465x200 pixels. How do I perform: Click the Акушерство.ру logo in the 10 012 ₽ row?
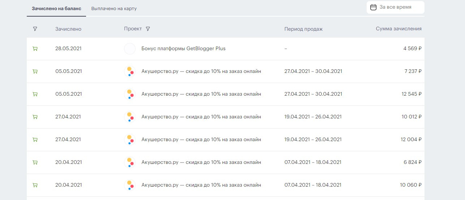click(x=130, y=117)
